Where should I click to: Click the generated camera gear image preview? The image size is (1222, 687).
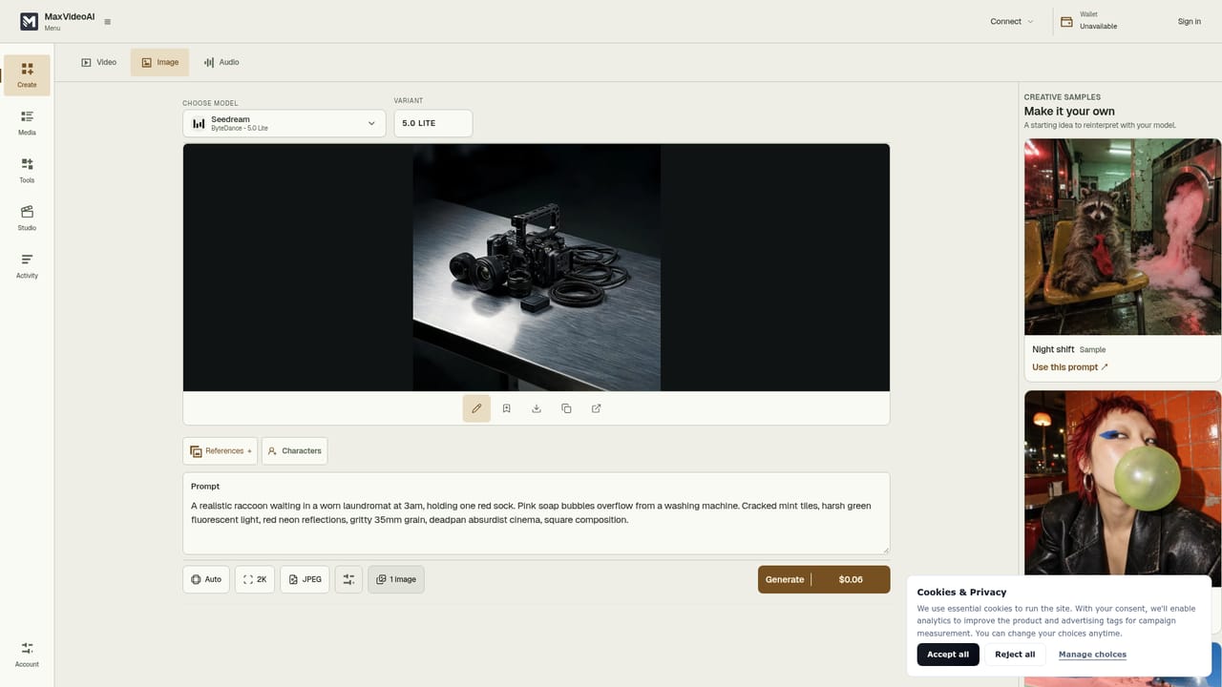(537, 268)
